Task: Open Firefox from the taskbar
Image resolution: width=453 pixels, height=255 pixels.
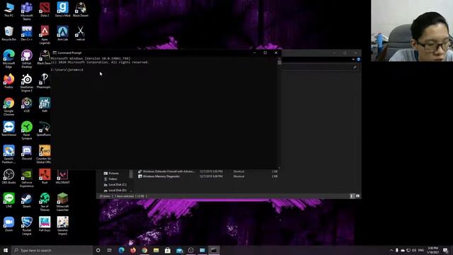Action: click(x=133, y=250)
